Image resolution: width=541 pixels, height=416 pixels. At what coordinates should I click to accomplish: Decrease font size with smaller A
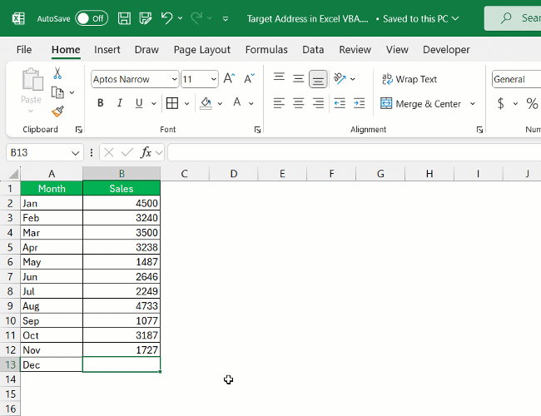[249, 79]
